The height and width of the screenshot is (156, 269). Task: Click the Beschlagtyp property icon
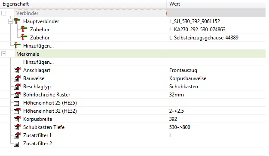click(17, 87)
